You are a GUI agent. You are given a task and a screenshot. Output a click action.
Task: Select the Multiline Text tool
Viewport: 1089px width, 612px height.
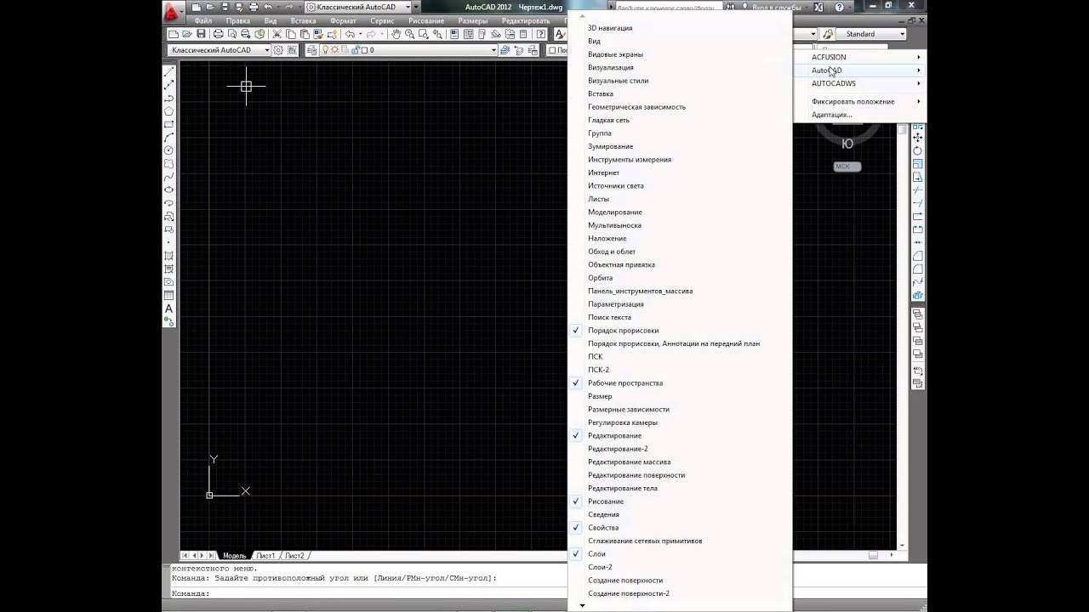(x=168, y=309)
